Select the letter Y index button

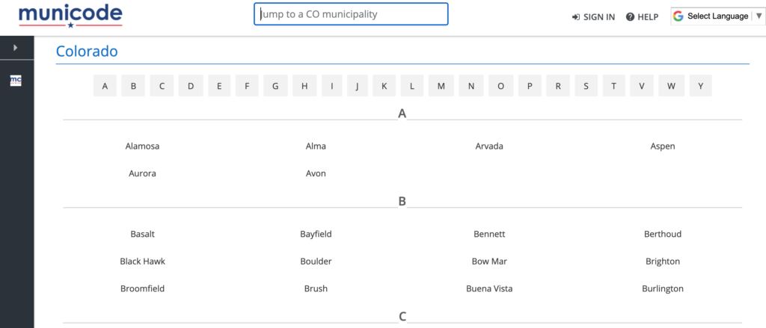tap(700, 86)
